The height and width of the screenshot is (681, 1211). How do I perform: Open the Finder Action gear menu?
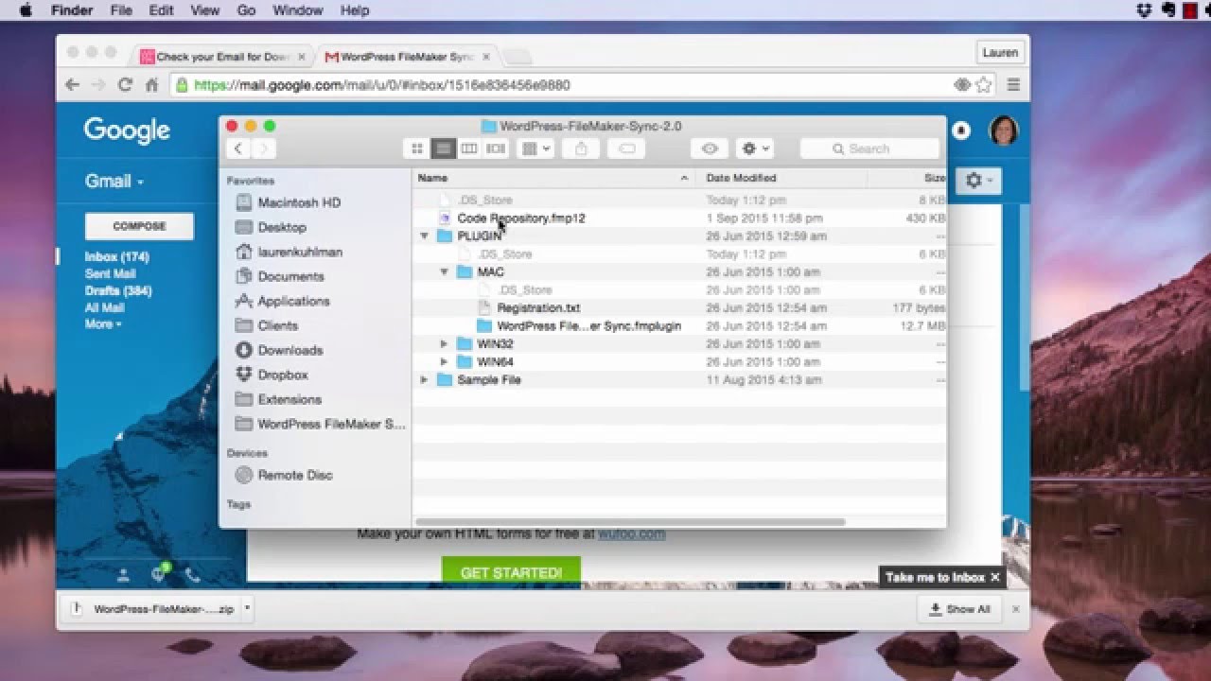(754, 148)
